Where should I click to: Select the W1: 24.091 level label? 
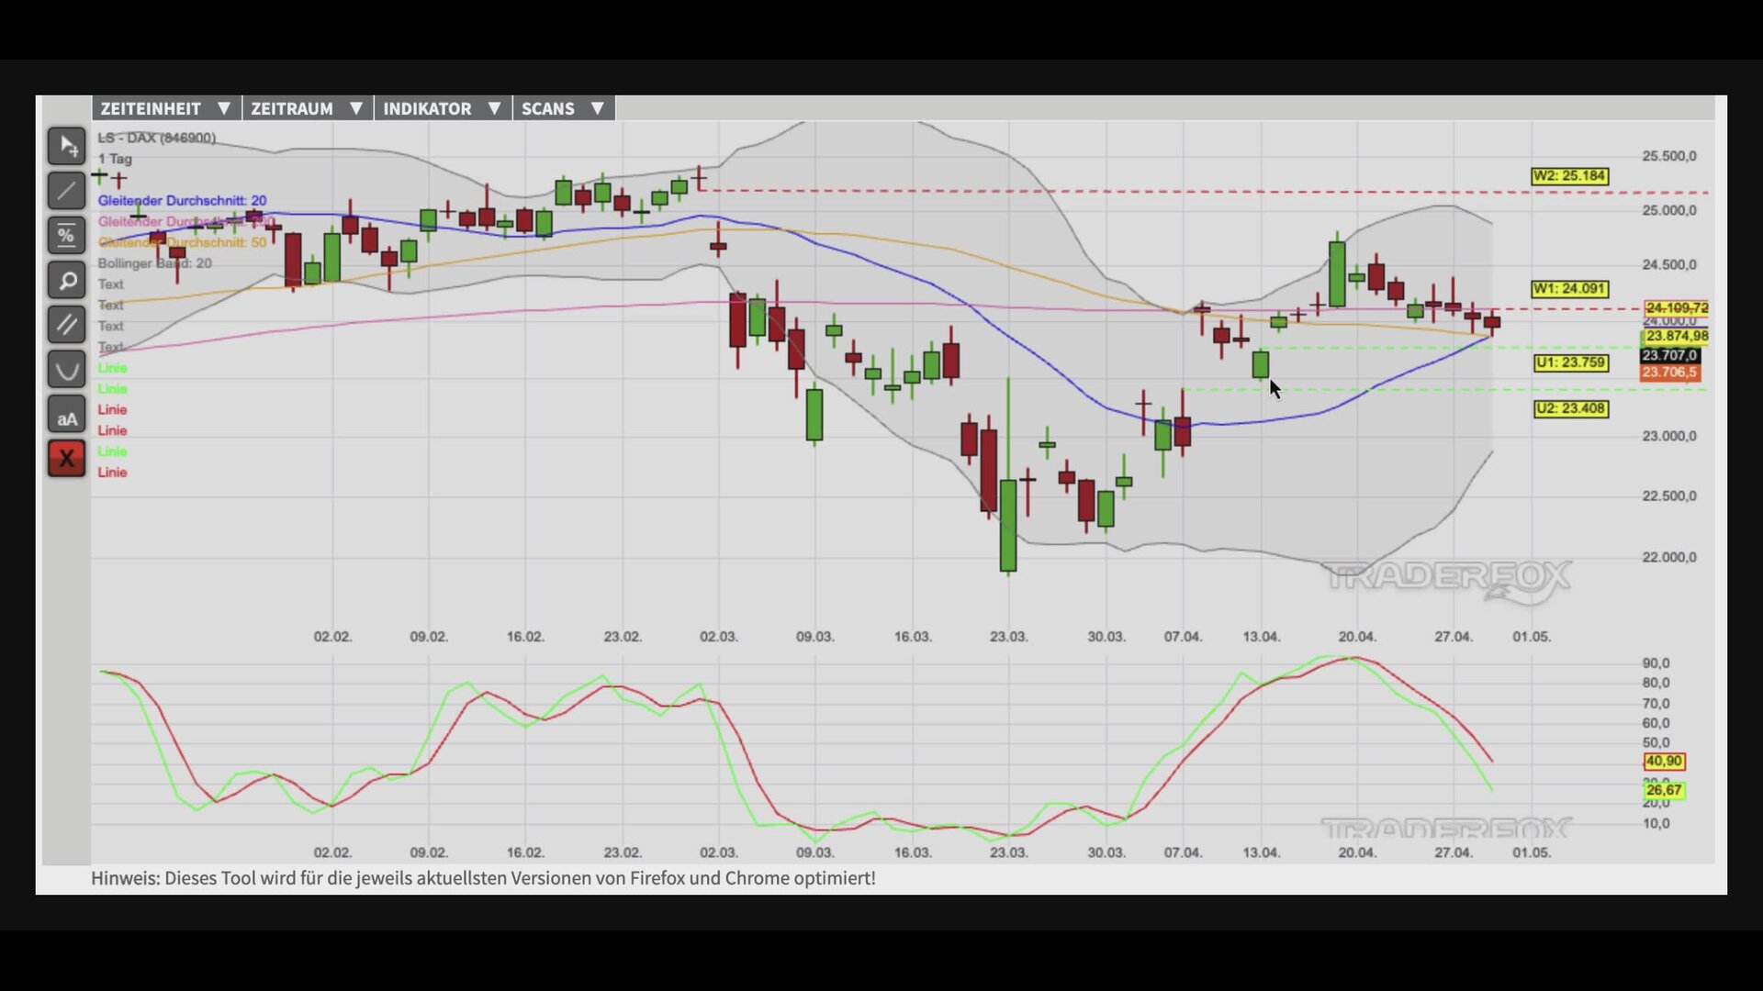click(x=1569, y=289)
